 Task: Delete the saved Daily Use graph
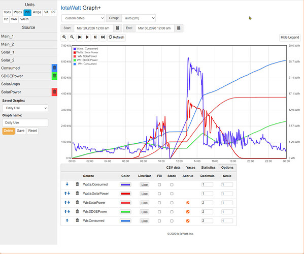point(9,131)
